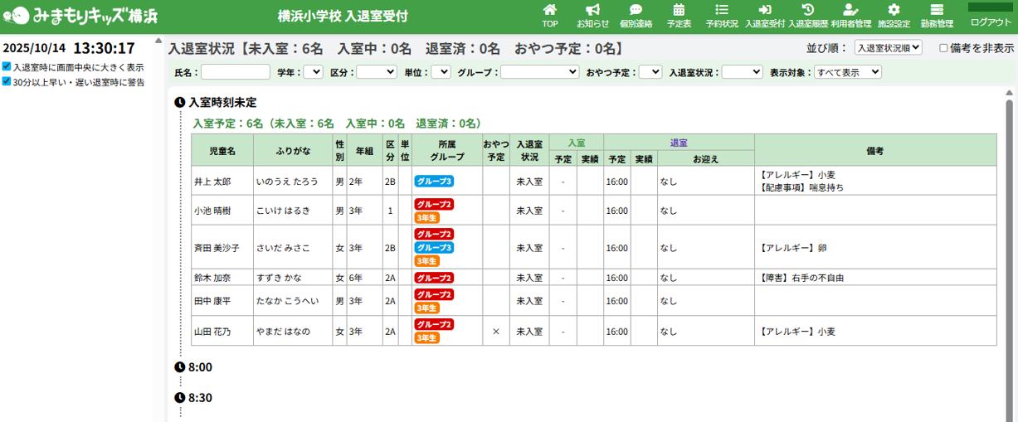Open 個別連絡 chat bubble icon
Screen dimensions: 1018x422
pos(636,15)
